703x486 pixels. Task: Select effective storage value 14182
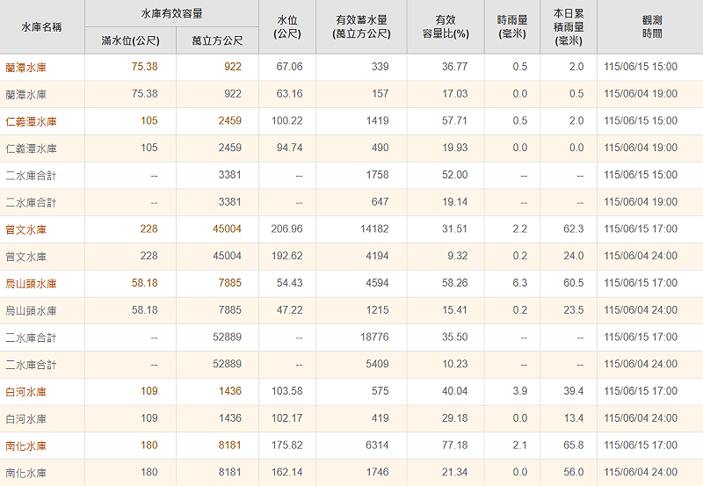click(x=374, y=228)
